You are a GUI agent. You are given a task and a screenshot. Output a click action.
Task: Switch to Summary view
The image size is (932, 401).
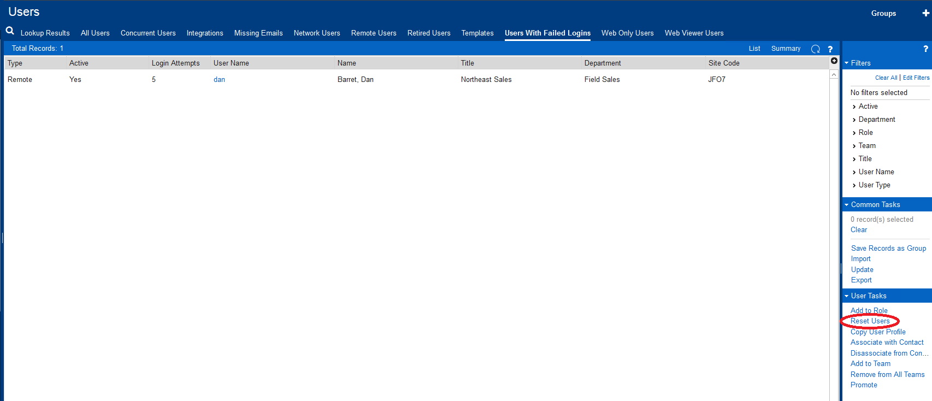click(786, 49)
